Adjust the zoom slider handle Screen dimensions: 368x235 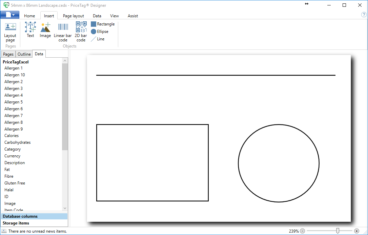click(x=338, y=231)
